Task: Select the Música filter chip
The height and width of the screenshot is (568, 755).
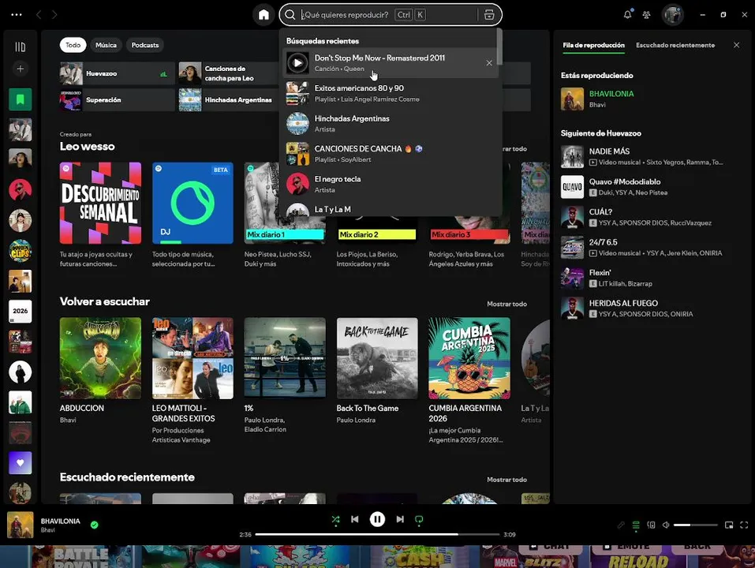Action: pyautogui.click(x=106, y=45)
